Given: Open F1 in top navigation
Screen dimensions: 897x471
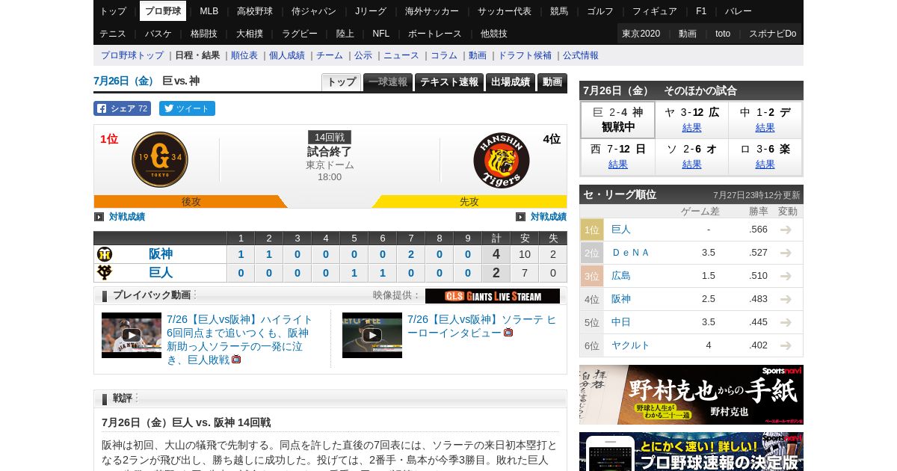Looking at the screenshot, I should point(701,11).
